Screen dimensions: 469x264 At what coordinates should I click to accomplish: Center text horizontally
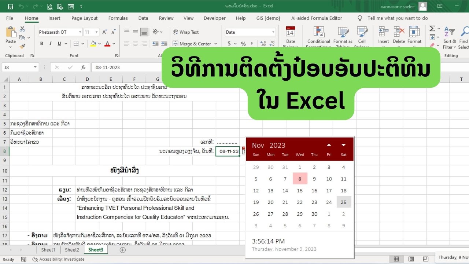coord(136,44)
